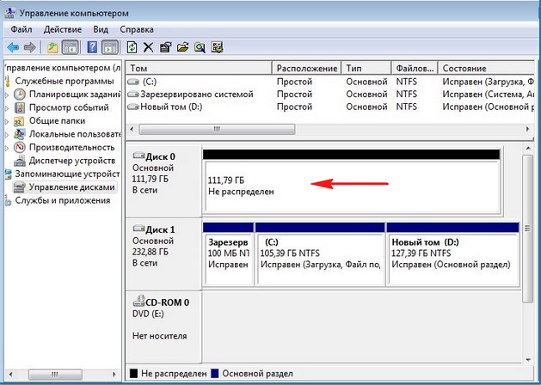Expand the Службы и приложения node arrow
The height and width of the screenshot is (385, 541).
[x=4, y=200]
